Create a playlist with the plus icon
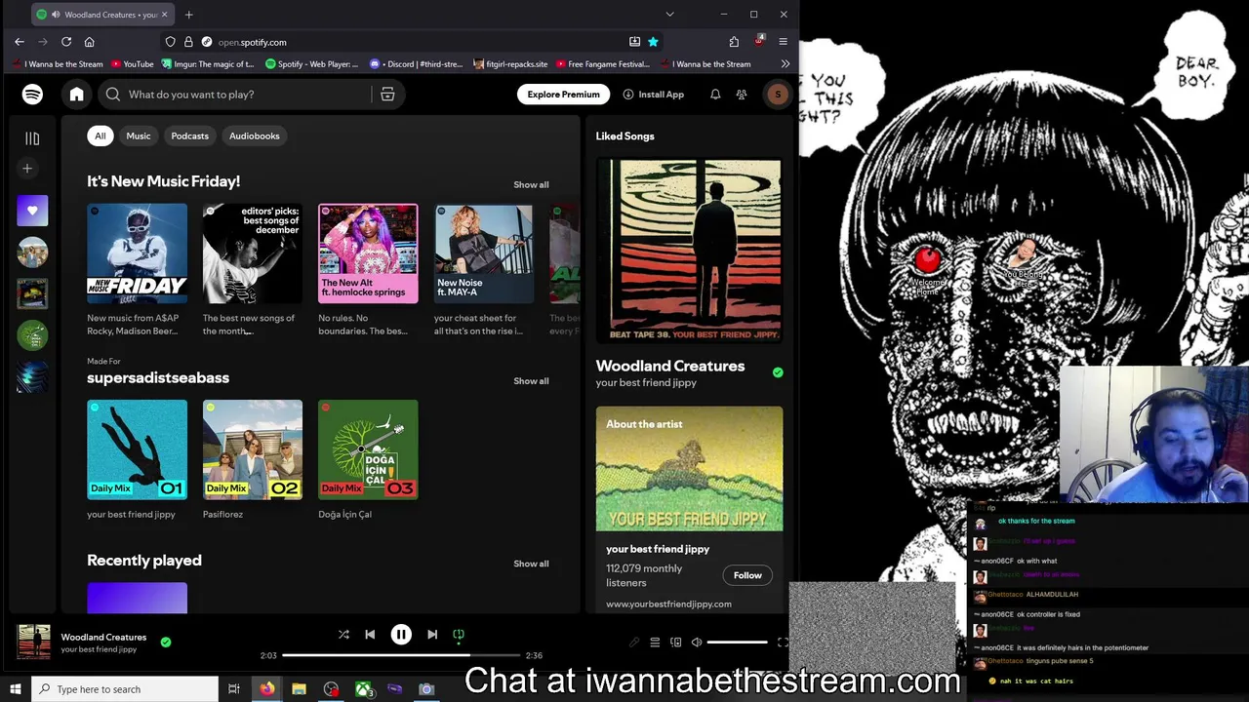The height and width of the screenshot is (702, 1249). click(x=27, y=169)
